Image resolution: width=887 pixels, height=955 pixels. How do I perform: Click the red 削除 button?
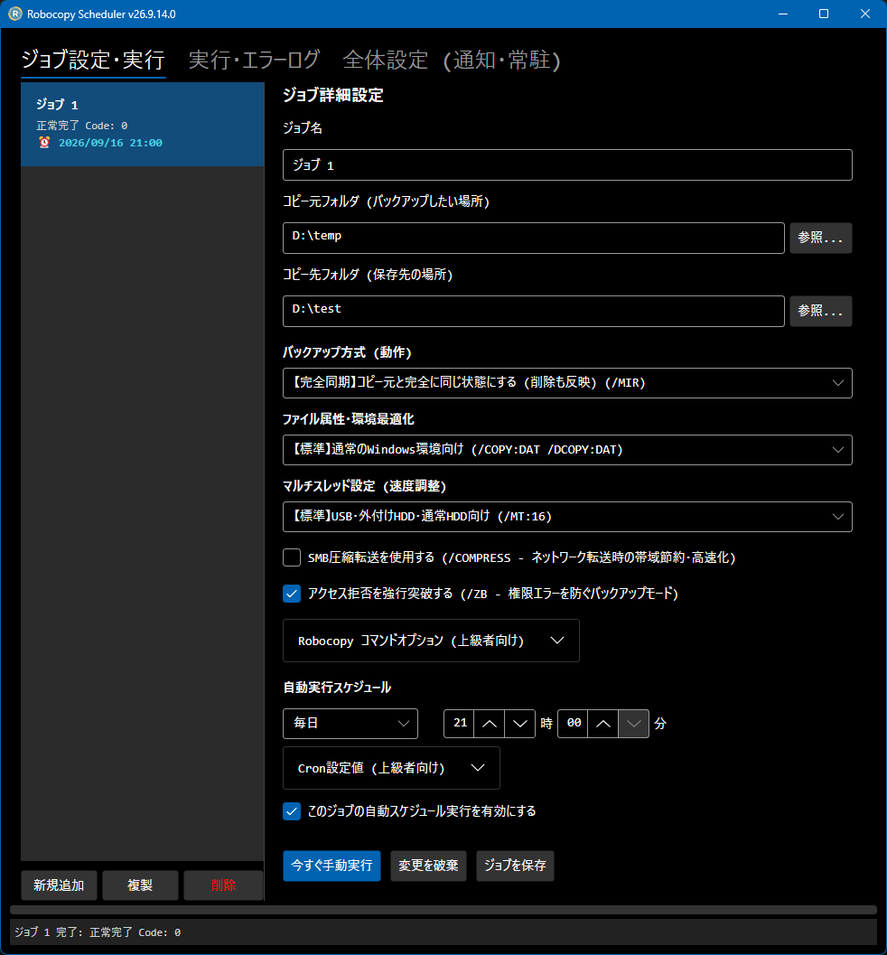coord(223,885)
